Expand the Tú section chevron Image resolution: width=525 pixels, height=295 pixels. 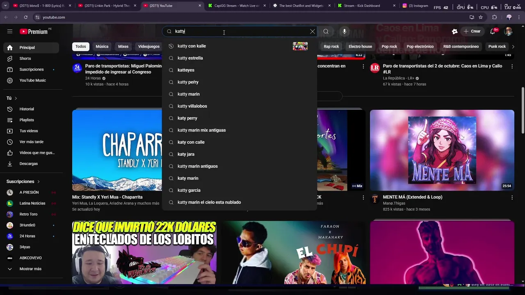click(16, 98)
